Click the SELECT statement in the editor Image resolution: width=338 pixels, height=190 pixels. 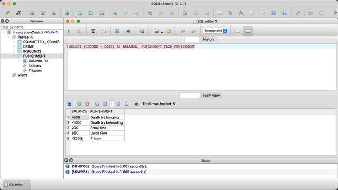click(132, 46)
